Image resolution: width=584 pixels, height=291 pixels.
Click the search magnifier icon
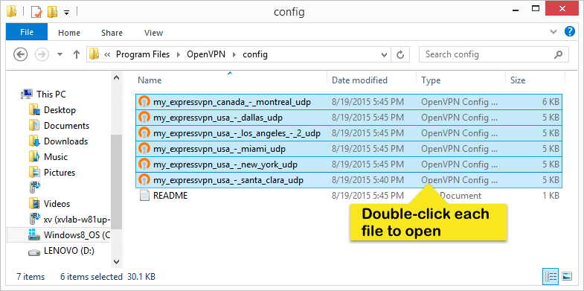click(x=558, y=54)
